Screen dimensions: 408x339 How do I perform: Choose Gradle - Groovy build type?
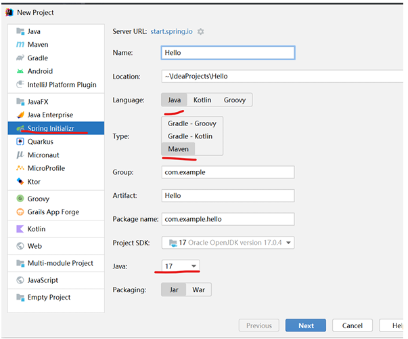tap(192, 123)
